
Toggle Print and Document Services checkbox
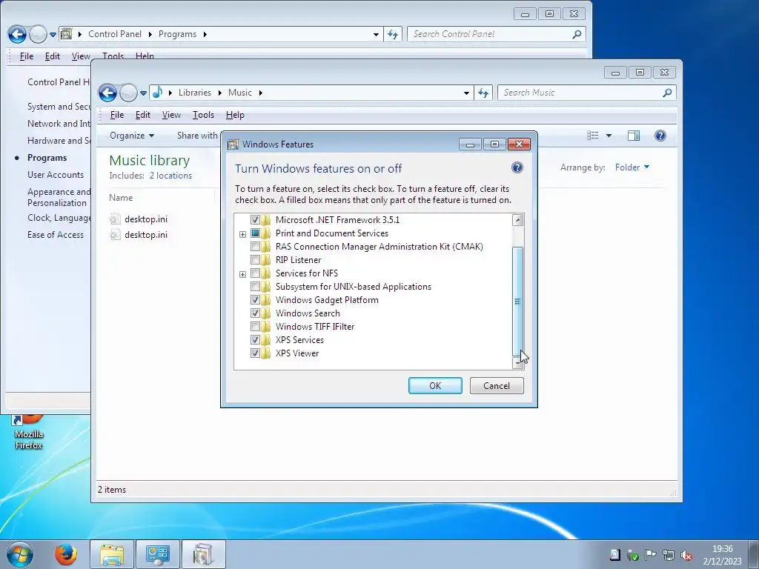255,233
